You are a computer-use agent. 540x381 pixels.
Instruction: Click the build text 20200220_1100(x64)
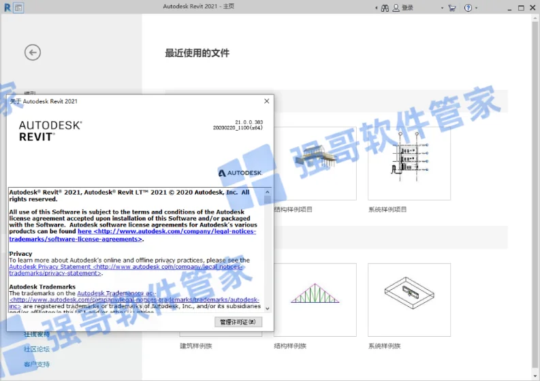238,128
